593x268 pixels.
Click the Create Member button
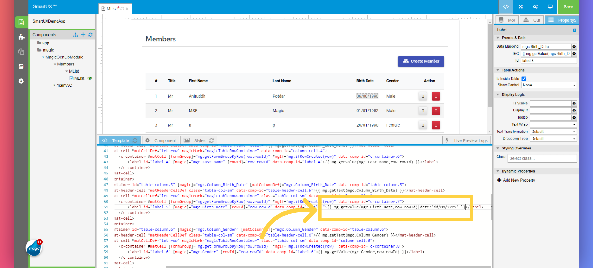pos(421,61)
